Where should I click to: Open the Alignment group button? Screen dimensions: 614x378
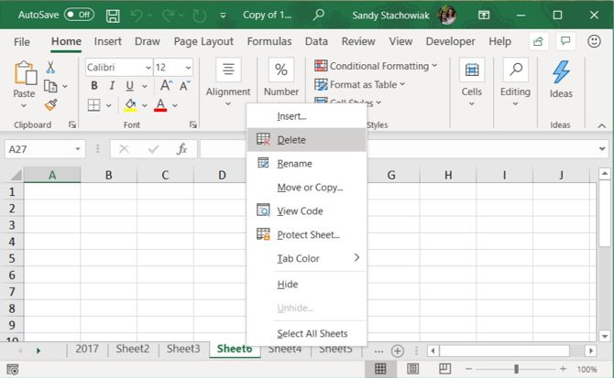(x=228, y=83)
